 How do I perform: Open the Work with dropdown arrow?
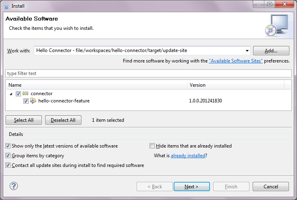coord(247,51)
